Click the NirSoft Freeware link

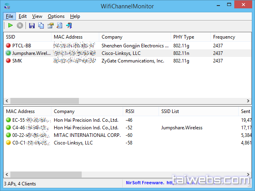click(x=145, y=183)
